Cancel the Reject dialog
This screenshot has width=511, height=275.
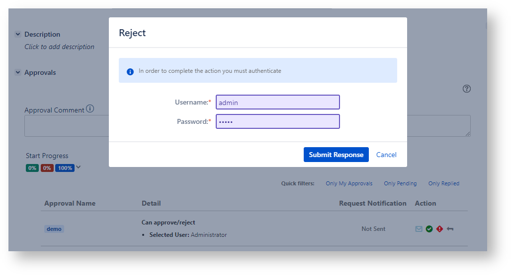[x=386, y=155]
